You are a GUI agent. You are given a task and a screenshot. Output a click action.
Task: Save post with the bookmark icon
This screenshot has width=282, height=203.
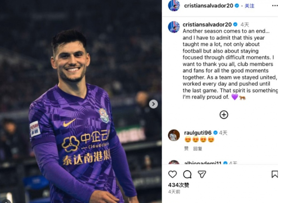(275, 174)
